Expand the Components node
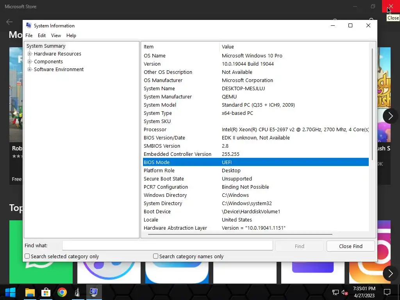The width and height of the screenshot is (400, 300). click(30, 62)
